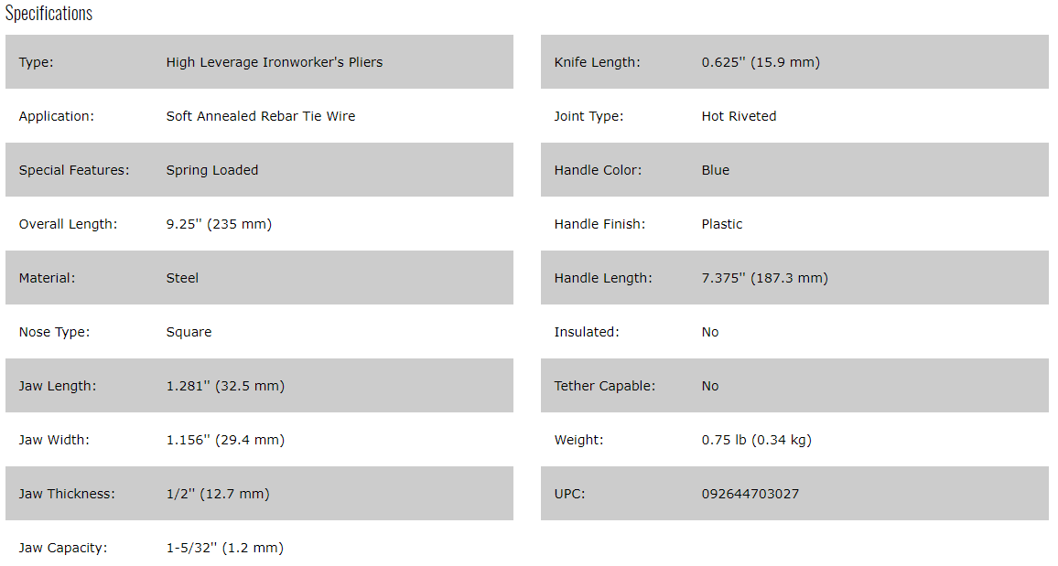Click the Handle Length value 7.375'' (187.3 mm)
This screenshot has height=566, width=1058.
coord(764,278)
